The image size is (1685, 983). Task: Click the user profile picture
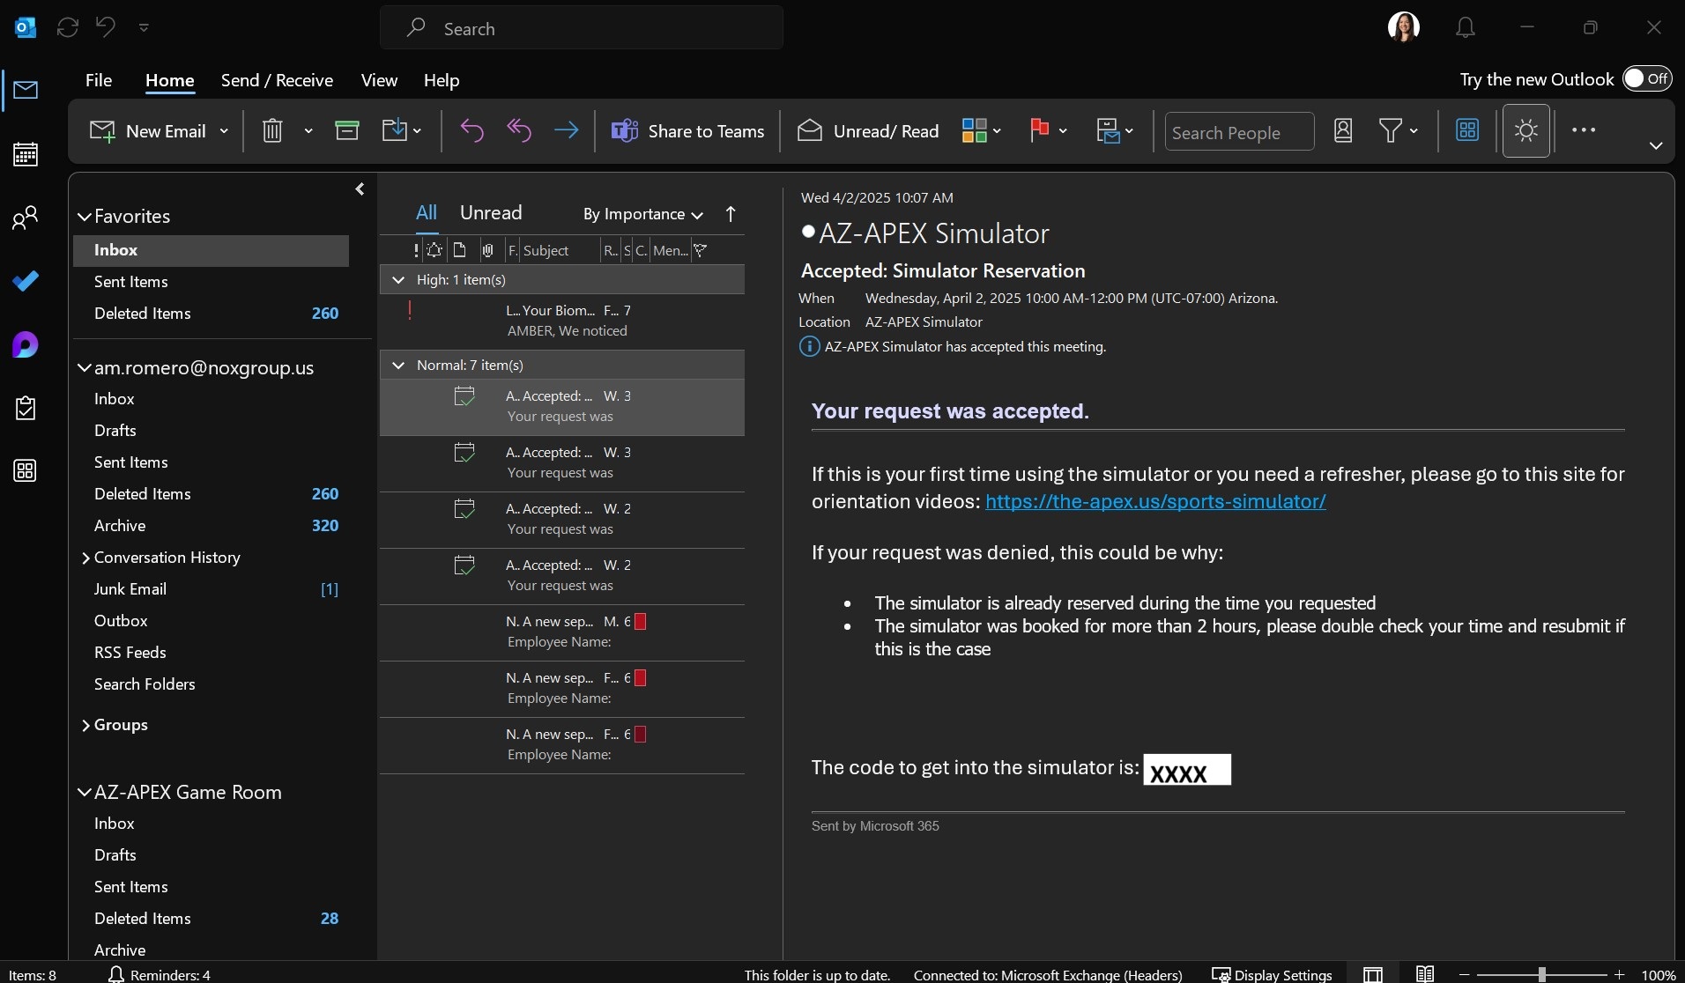[1404, 27]
